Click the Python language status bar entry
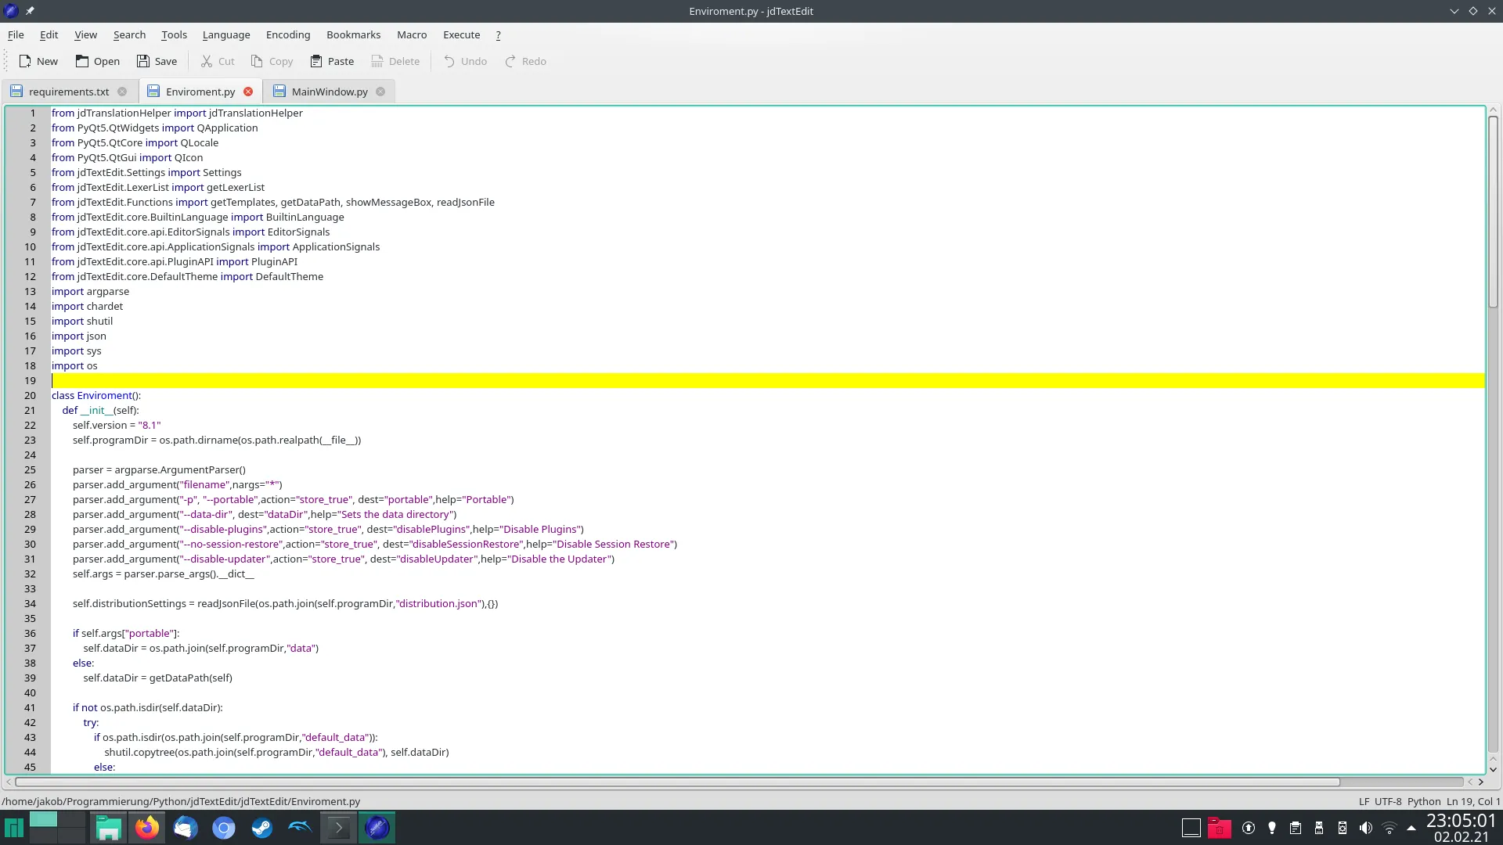 pos(1424,801)
